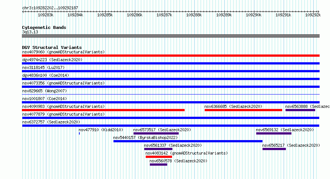330x179 pixels.
Task: Open nsv6366685 (Sedlazeck2020) variant label
Action: tap(233, 106)
